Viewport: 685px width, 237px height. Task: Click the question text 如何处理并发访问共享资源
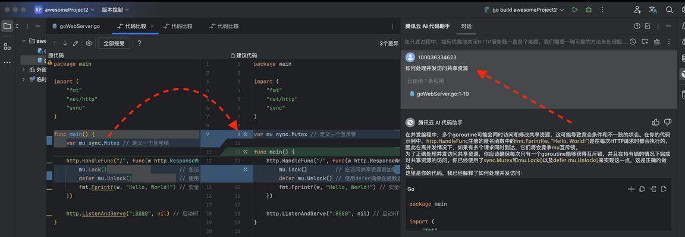[436, 68]
